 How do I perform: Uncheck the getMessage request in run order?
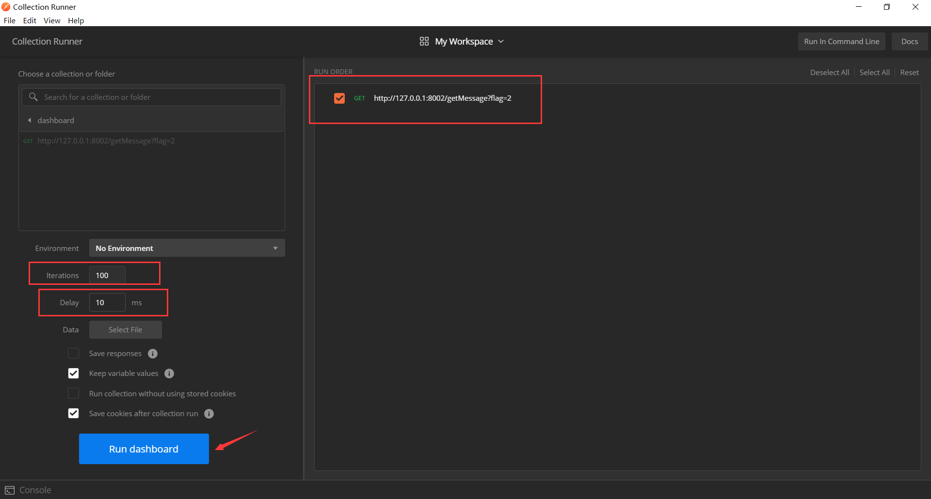339,98
